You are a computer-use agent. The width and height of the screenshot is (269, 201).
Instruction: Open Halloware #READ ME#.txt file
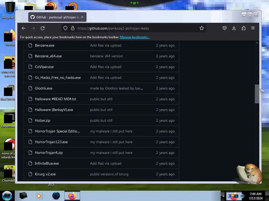point(56,99)
